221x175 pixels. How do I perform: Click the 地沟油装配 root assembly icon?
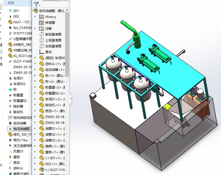[x=36, y=11]
